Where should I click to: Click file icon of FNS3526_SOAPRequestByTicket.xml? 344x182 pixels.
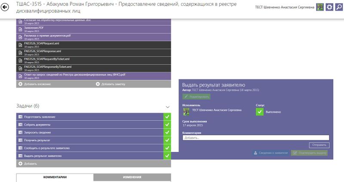pos(20,61)
